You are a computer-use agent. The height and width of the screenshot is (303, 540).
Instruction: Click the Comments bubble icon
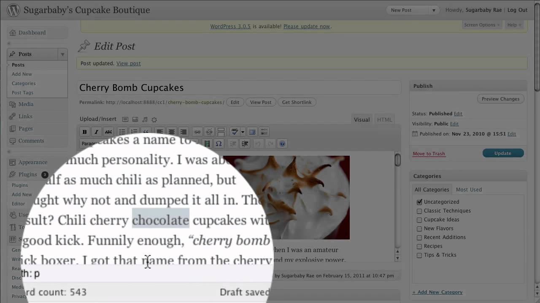click(13, 141)
